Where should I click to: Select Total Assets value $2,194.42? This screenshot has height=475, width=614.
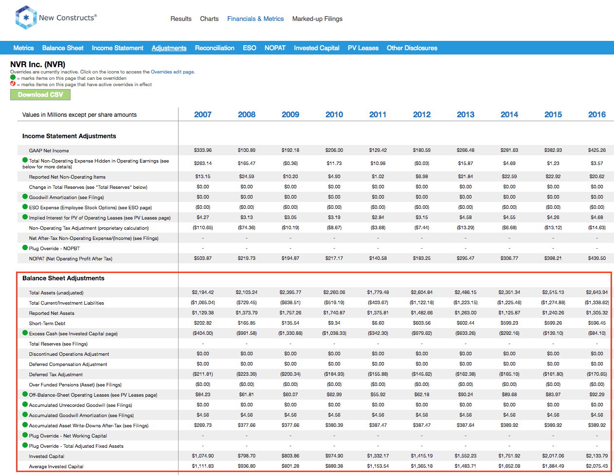pyautogui.click(x=203, y=292)
